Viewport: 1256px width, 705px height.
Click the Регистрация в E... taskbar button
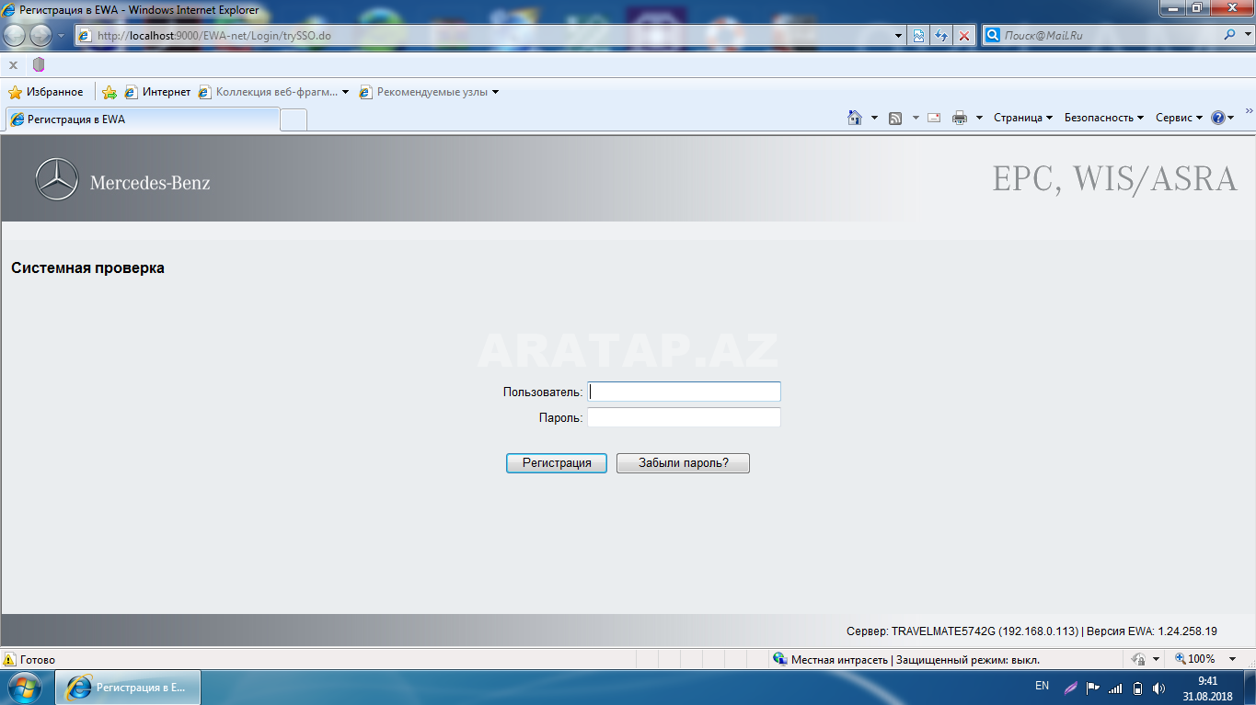click(x=127, y=687)
